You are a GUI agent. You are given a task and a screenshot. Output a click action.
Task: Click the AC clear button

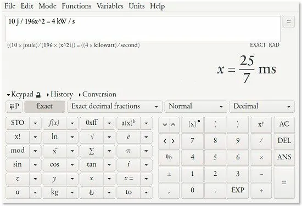[284, 124]
